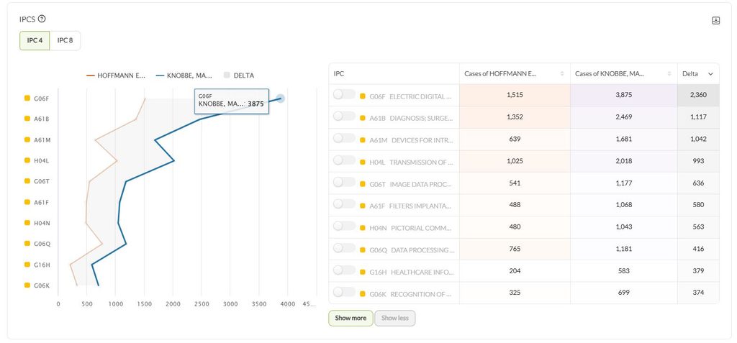This screenshot has height=343, width=737.
Task: Click the 765 HOFFMANN cell
Action: click(x=515, y=249)
